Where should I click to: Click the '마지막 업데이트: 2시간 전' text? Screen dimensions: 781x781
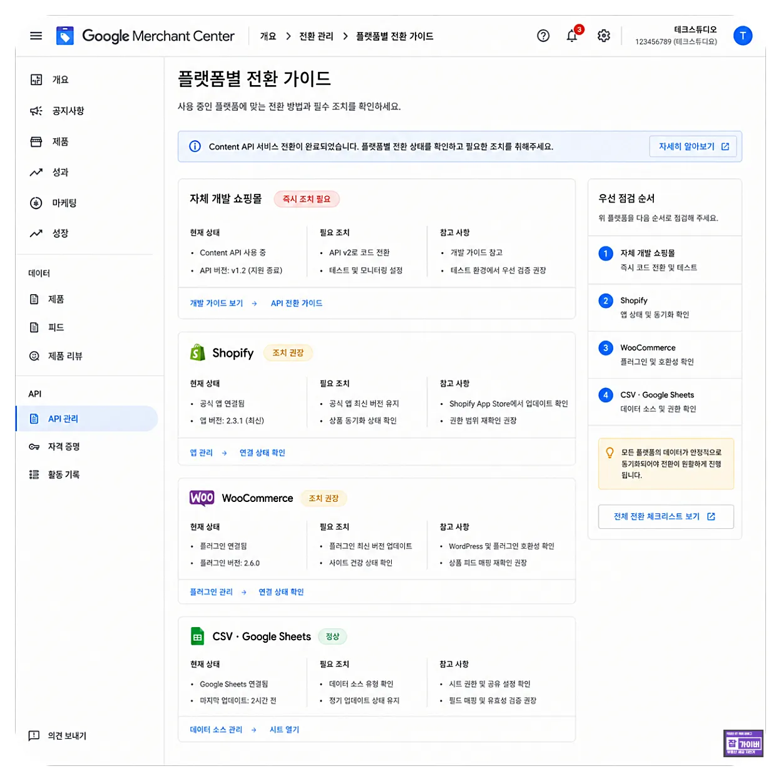click(238, 701)
